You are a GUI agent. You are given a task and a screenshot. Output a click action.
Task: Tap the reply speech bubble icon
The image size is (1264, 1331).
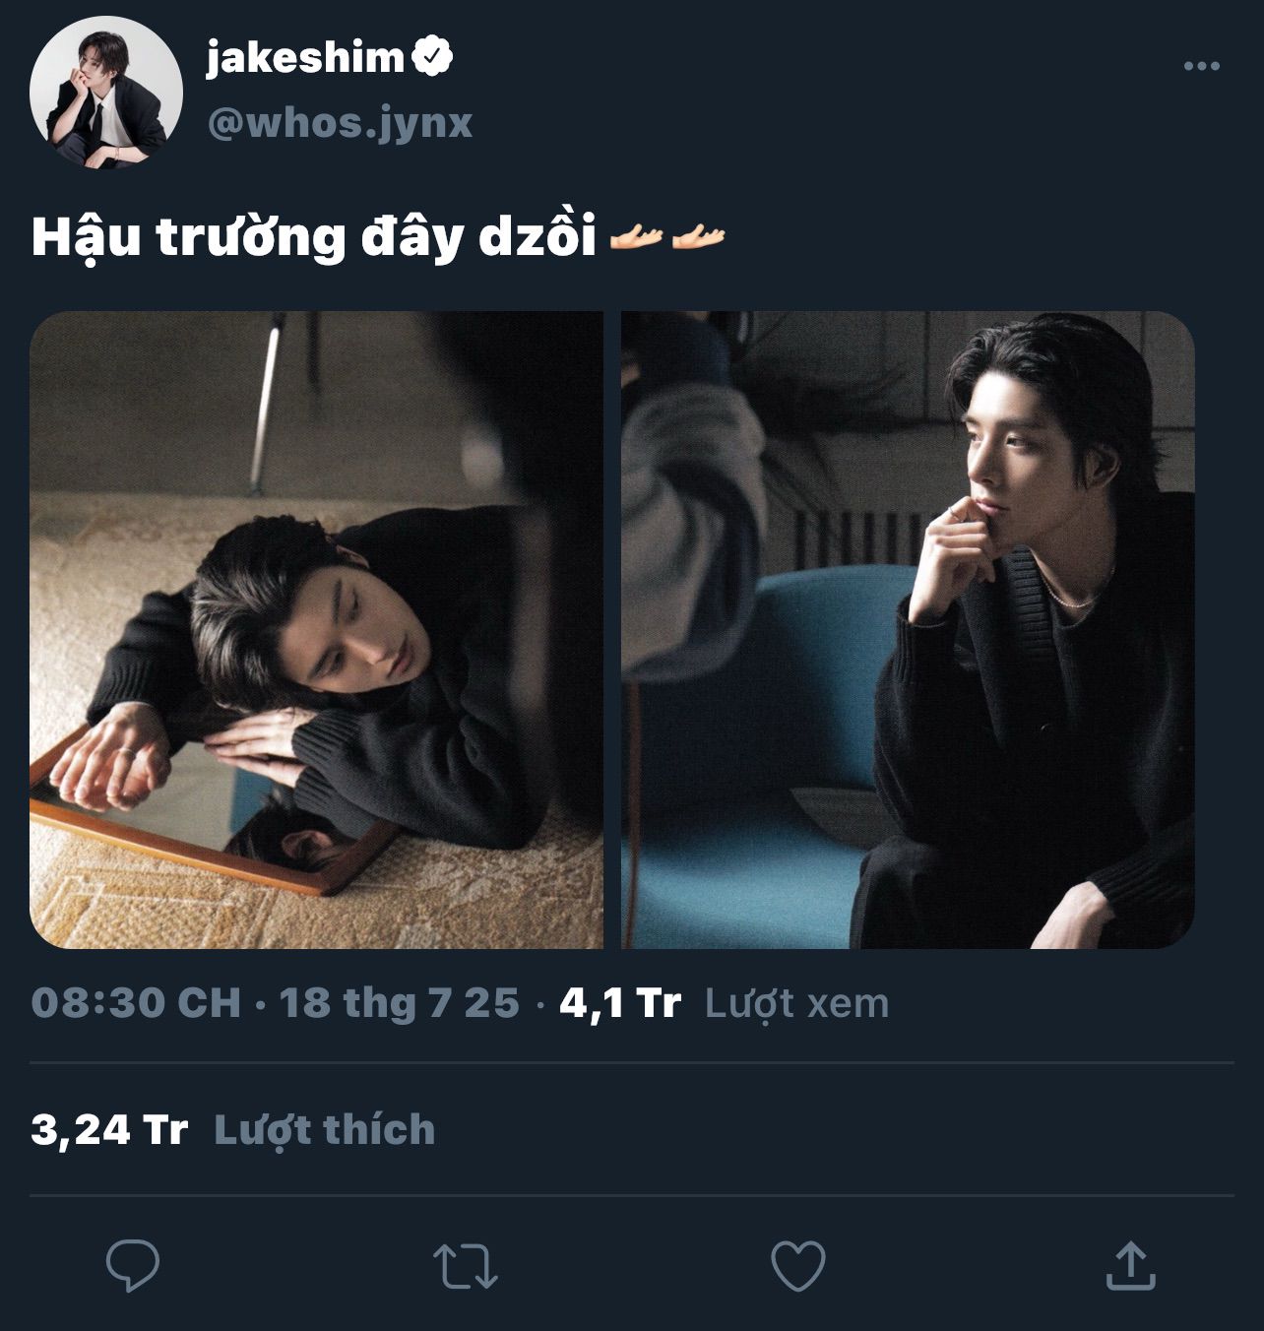pyautogui.click(x=133, y=1265)
